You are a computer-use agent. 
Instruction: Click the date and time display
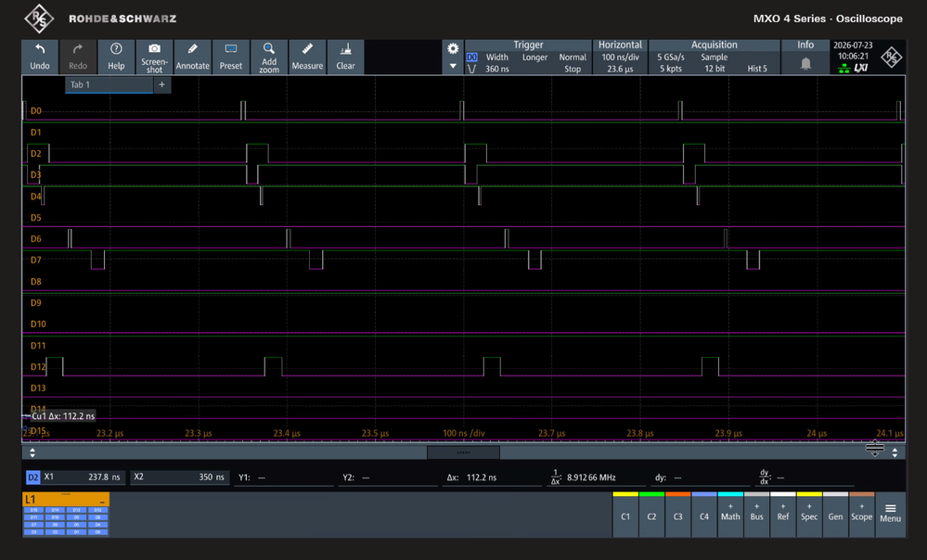[853, 51]
